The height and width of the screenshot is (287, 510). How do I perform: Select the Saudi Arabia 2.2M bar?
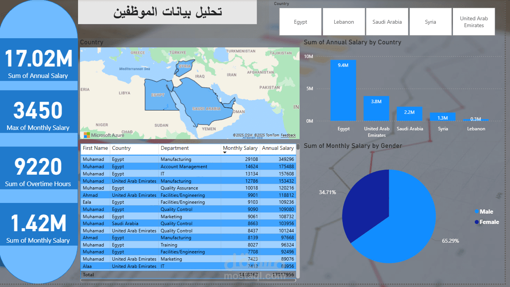(409, 114)
